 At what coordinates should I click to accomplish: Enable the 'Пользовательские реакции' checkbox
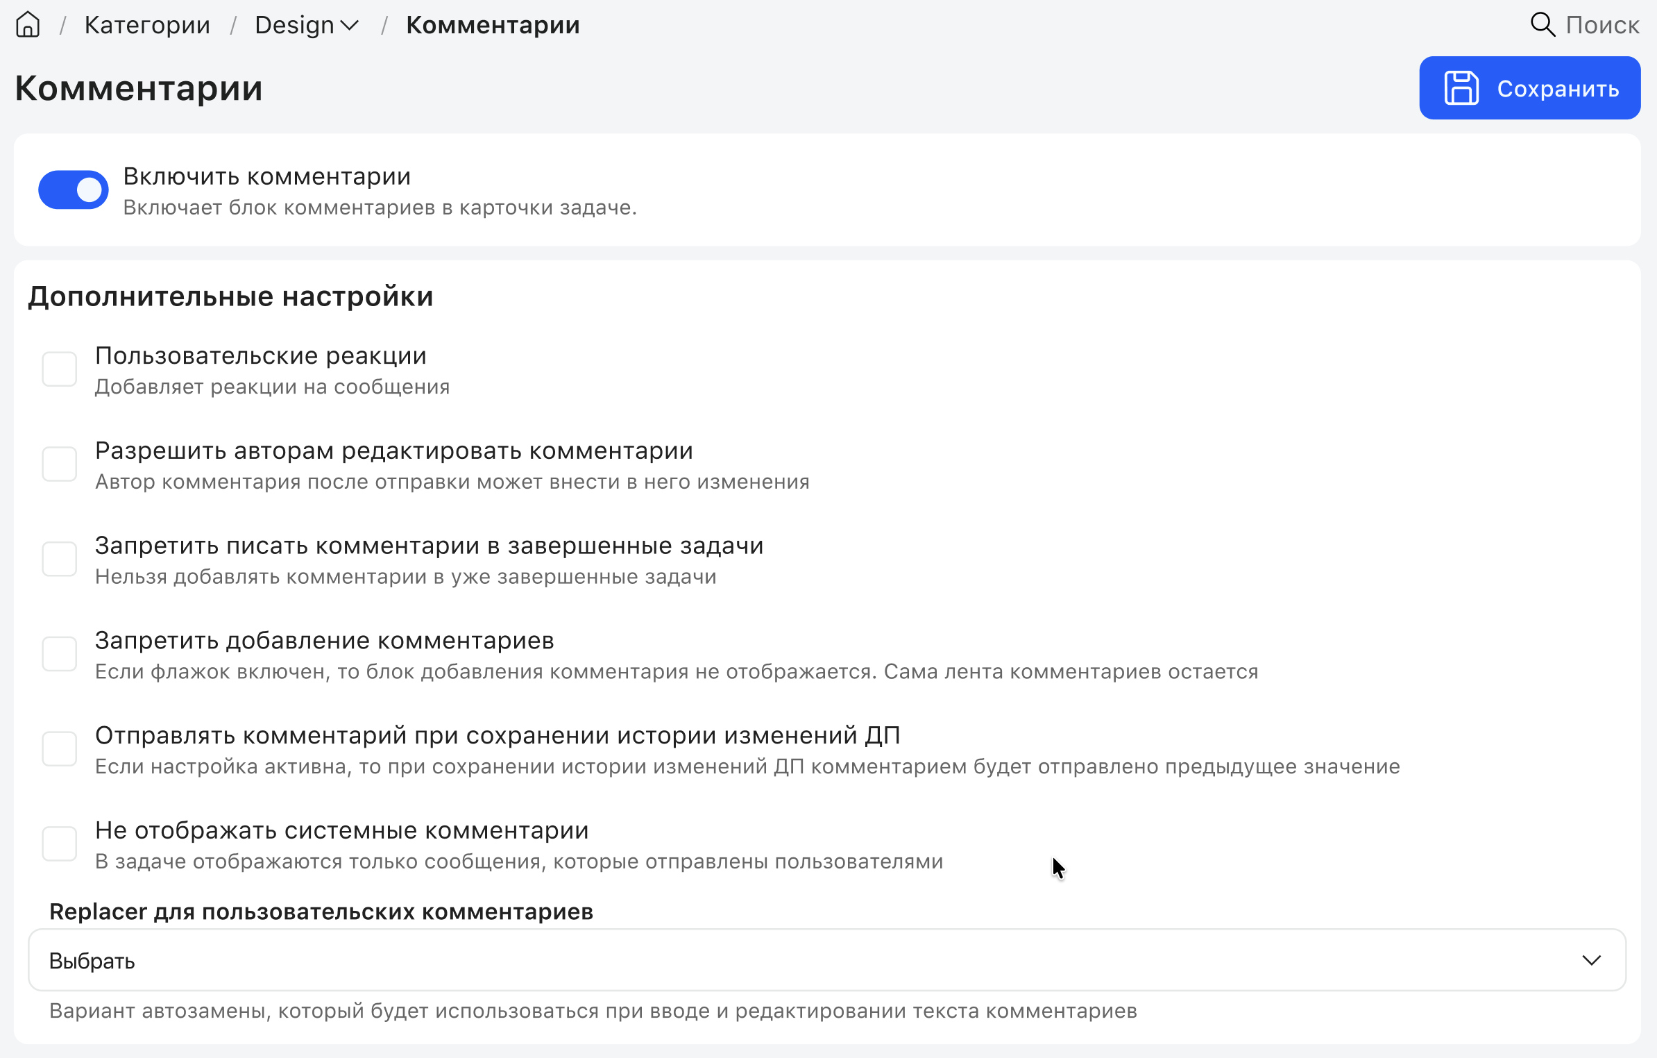pyautogui.click(x=60, y=369)
